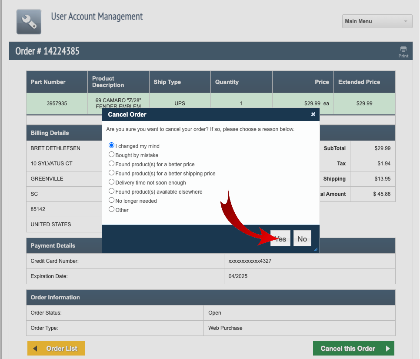The image size is (420, 359).
Task: Click the Order Information section header
Action: click(x=210, y=297)
